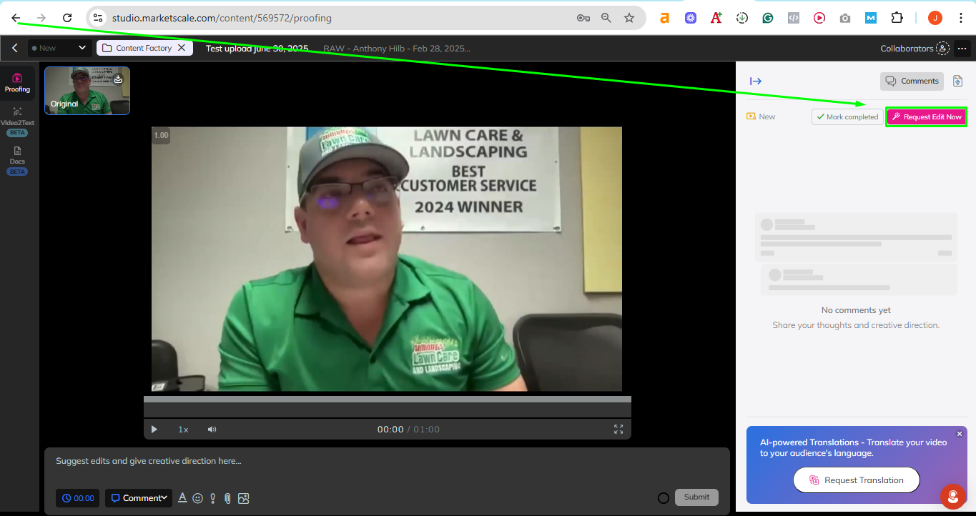View the site information icon in address bar
Viewport: 976px width, 516px height.
click(x=98, y=18)
